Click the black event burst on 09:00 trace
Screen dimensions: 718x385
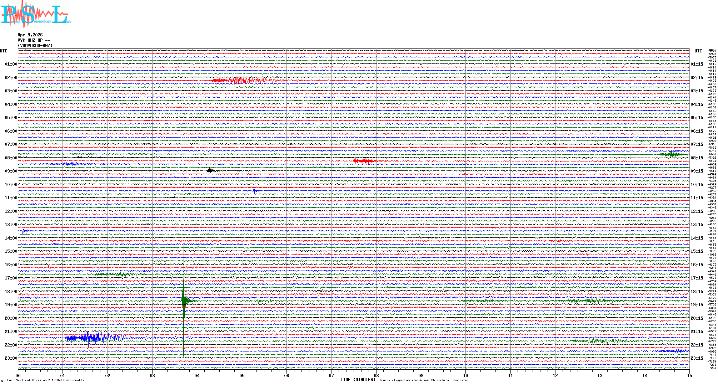[210, 171]
